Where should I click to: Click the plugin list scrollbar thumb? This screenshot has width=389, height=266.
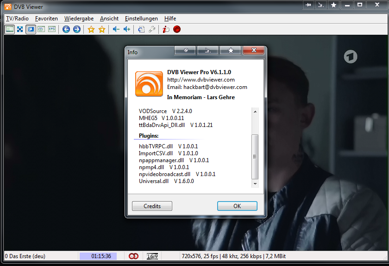pyautogui.click(x=255, y=157)
